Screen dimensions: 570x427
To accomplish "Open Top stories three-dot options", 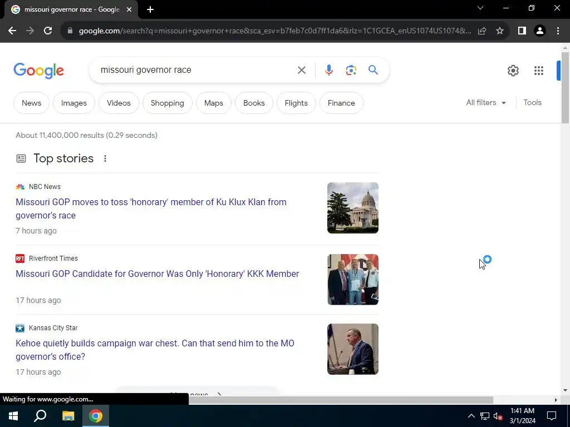I will (x=105, y=158).
